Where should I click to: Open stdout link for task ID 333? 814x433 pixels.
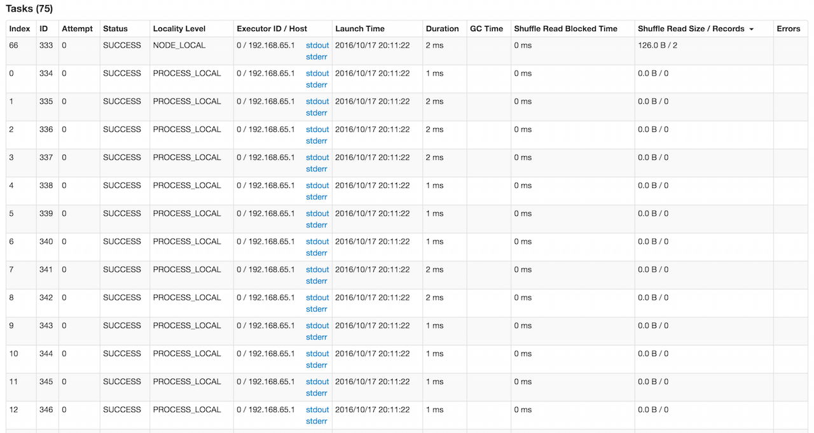(317, 46)
